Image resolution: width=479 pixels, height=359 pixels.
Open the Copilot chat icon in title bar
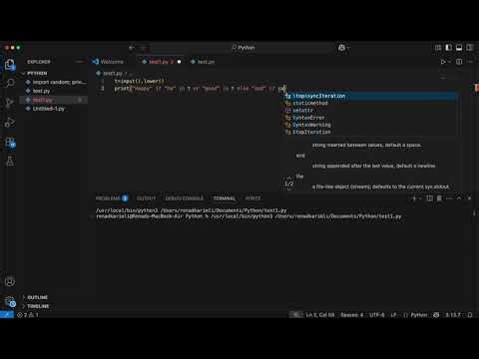click(x=341, y=48)
